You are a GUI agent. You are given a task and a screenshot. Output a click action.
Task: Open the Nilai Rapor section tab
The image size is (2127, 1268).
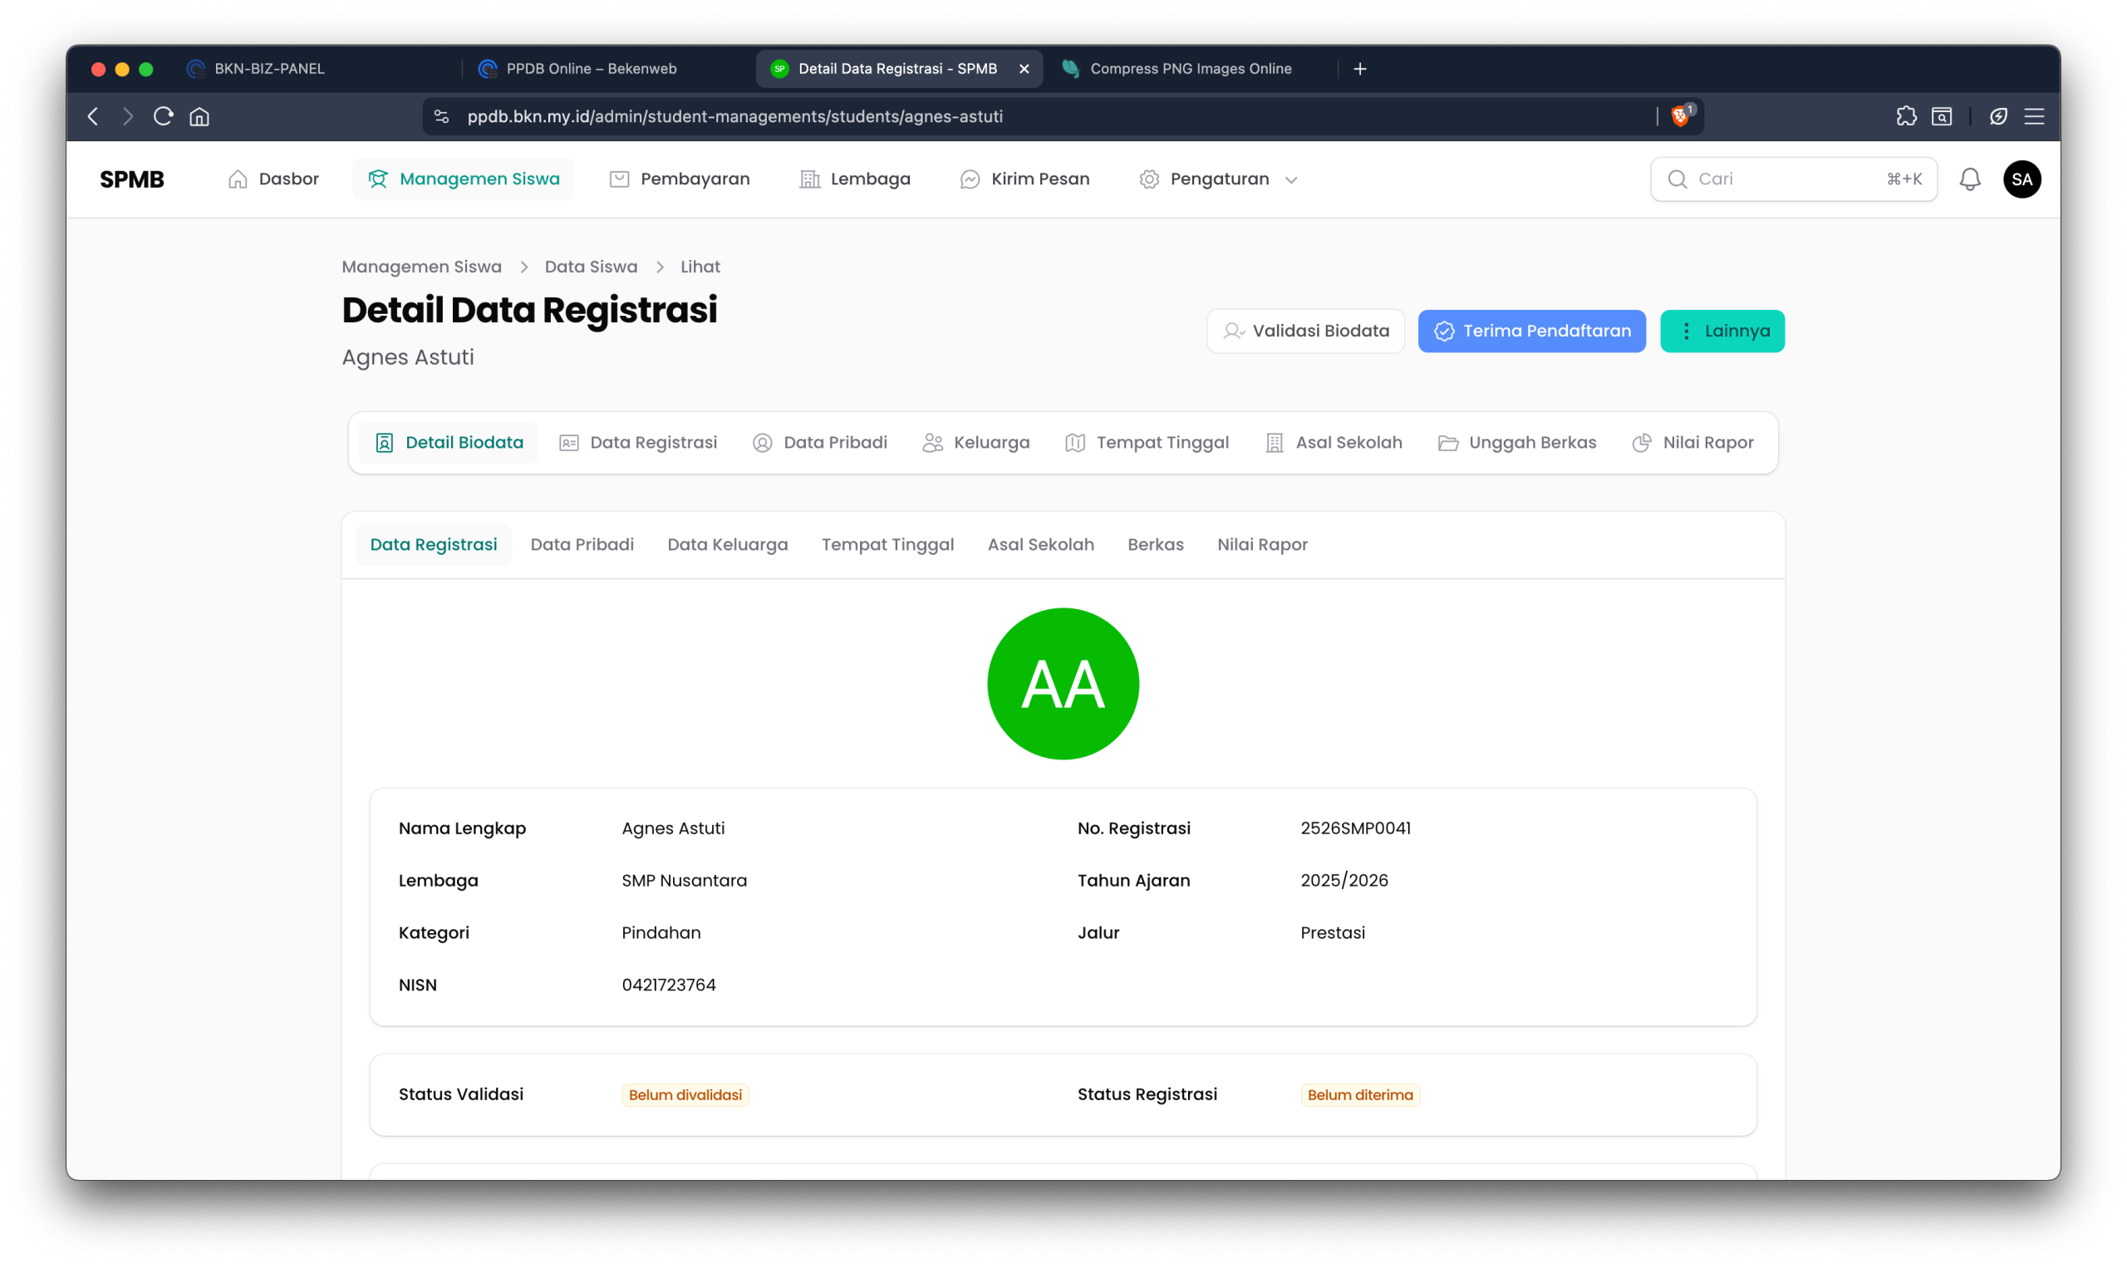1692,443
